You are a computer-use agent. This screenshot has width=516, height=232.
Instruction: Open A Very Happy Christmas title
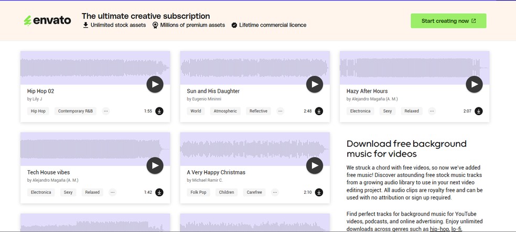pyautogui.click(x=216, y=172)
